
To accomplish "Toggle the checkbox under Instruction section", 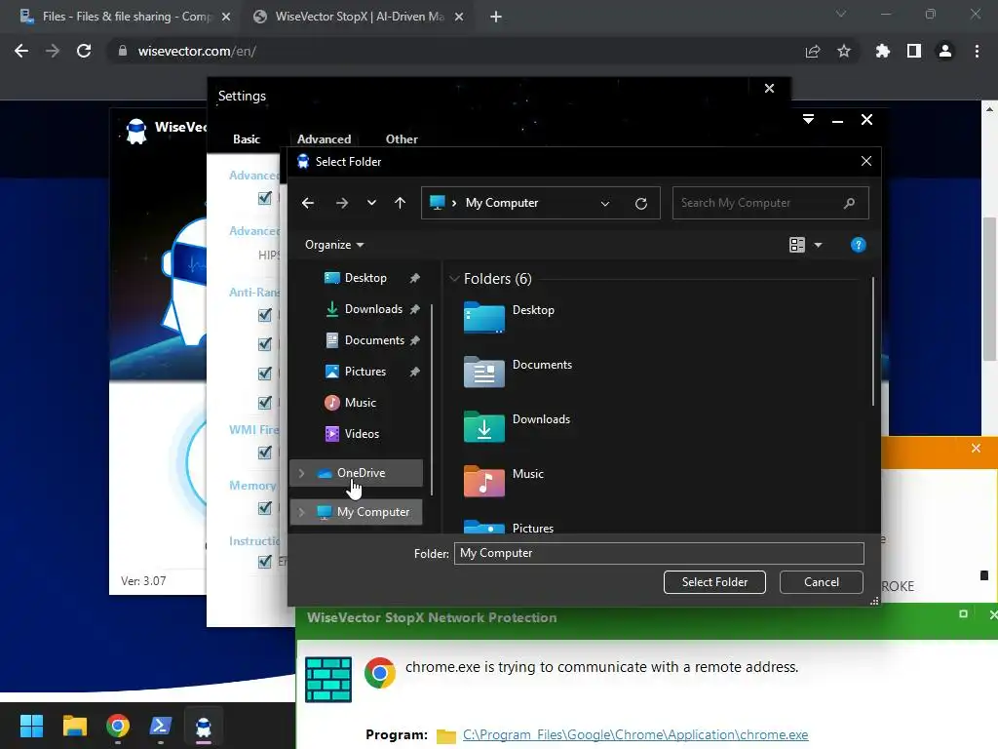I will point(265,561).
